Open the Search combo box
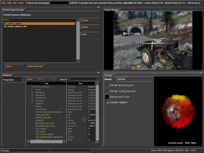Image resolution: width=204 pixels, height=153 pixels. (x=85, y=79)
